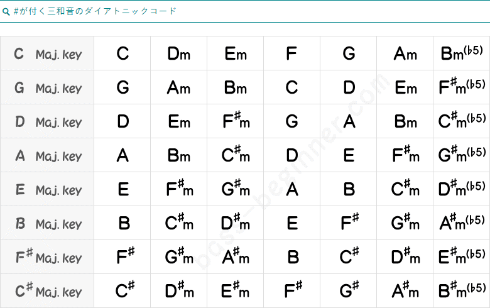Click the B#m(b5) chord in C# major row
Screen dimensions: 490x308
[x=462, y=291]
